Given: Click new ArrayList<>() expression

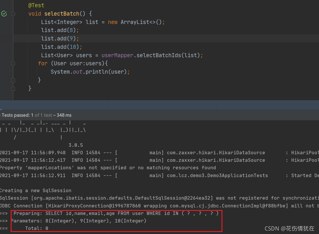Looking at the screenshot, I should 135,22.
